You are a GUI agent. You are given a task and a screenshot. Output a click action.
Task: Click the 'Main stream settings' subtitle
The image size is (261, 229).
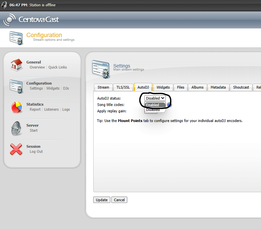[x=129, y=70]
